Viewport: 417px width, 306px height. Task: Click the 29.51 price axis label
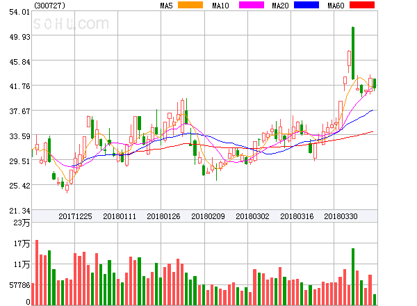click(x=19, y=161)
